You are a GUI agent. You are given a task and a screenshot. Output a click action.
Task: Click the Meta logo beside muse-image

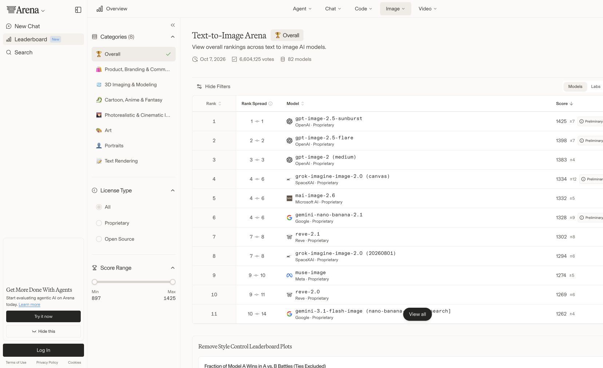pos(289,275)
